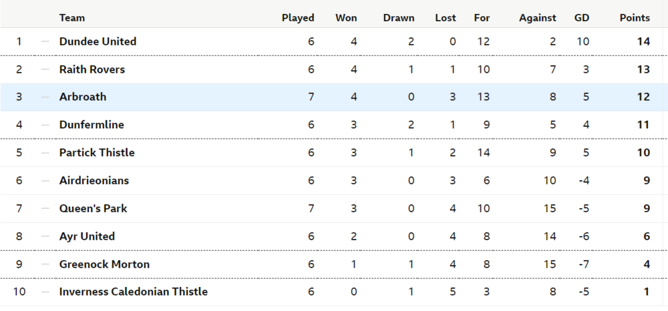The width and height of the screenshot is (668, 311).
Task: Click the Greenock Morton team name
Action: 104,264
